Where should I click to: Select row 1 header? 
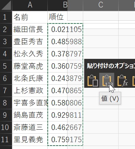(x=6, y=17)
